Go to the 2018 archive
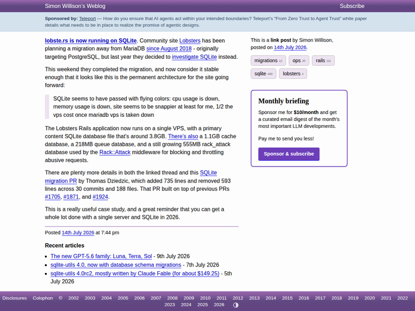 pos(337,298)
